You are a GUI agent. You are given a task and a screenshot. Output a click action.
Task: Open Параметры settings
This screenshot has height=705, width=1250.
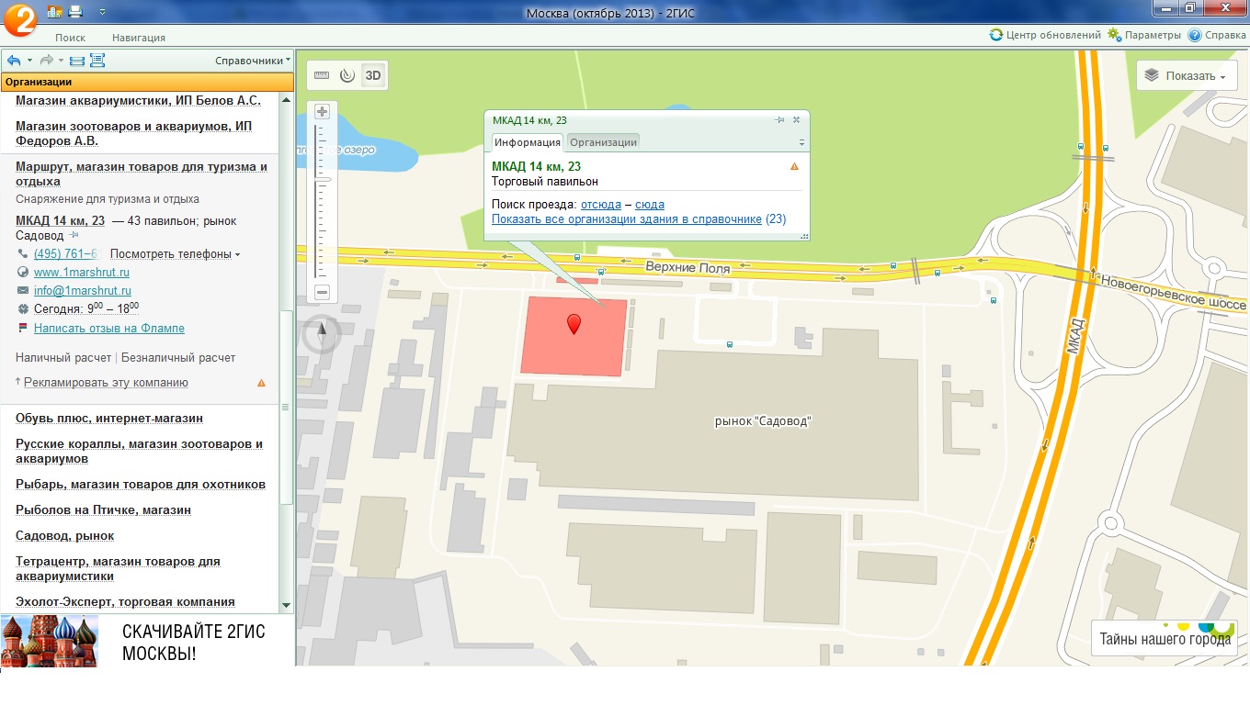click(x=1144, y=35)
